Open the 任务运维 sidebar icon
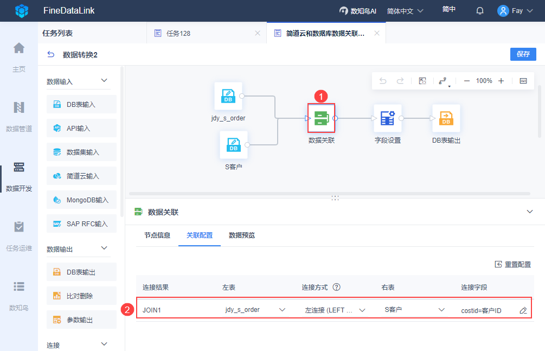This screenshot has height=351, width=545. pyautogui.click(x=19, y=227)
